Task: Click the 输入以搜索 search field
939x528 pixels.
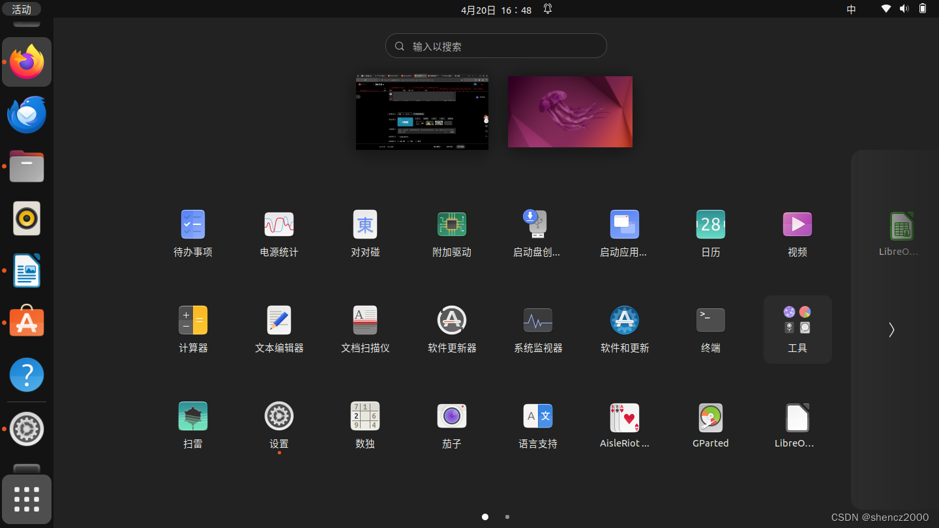Action: [x=496, y=46]
